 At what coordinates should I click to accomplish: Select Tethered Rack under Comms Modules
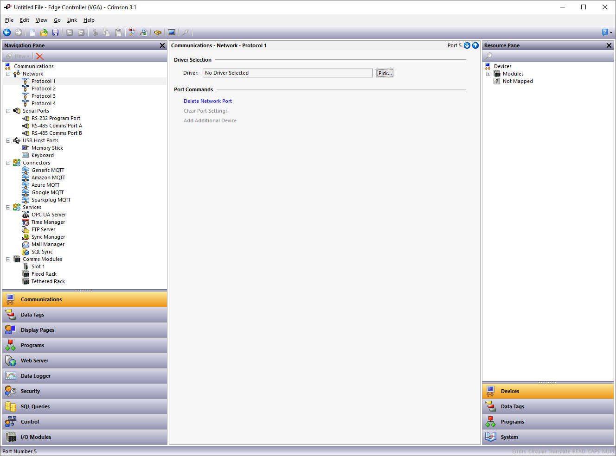(48, 281)
